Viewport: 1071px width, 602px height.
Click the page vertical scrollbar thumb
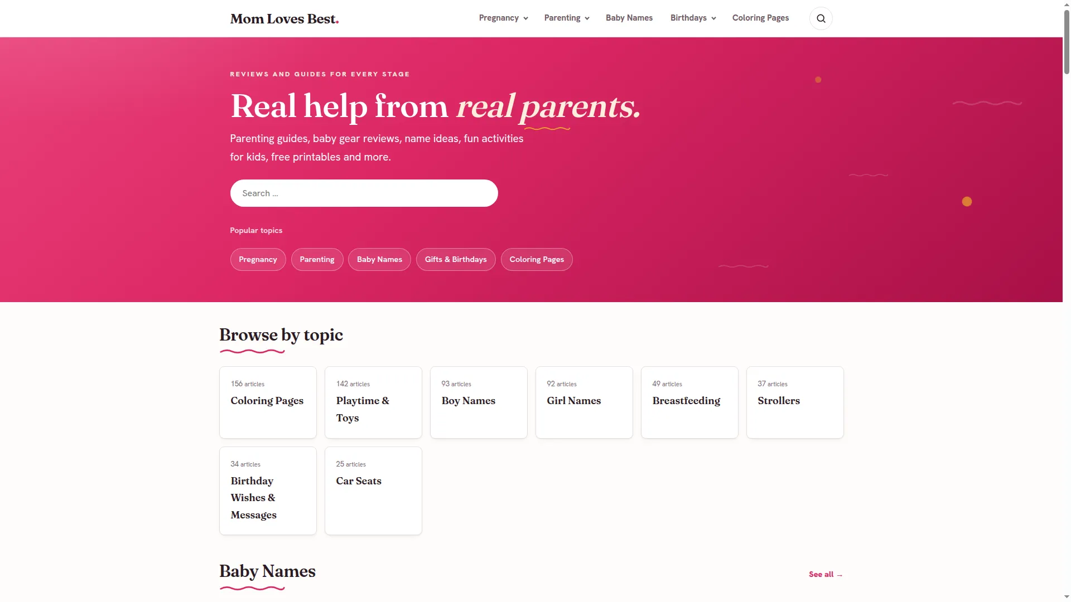tap(1067, 42)
